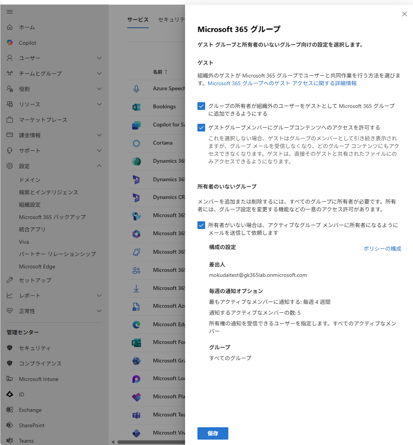
Task: Click the Users (ユーザー) person icon
Action: point(10,58)
